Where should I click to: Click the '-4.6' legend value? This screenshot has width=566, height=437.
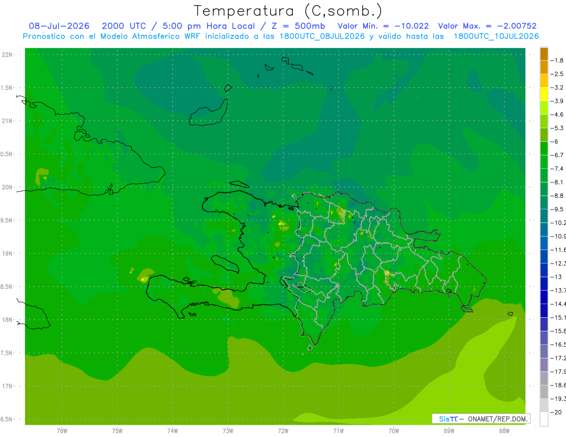coord(558,115)
